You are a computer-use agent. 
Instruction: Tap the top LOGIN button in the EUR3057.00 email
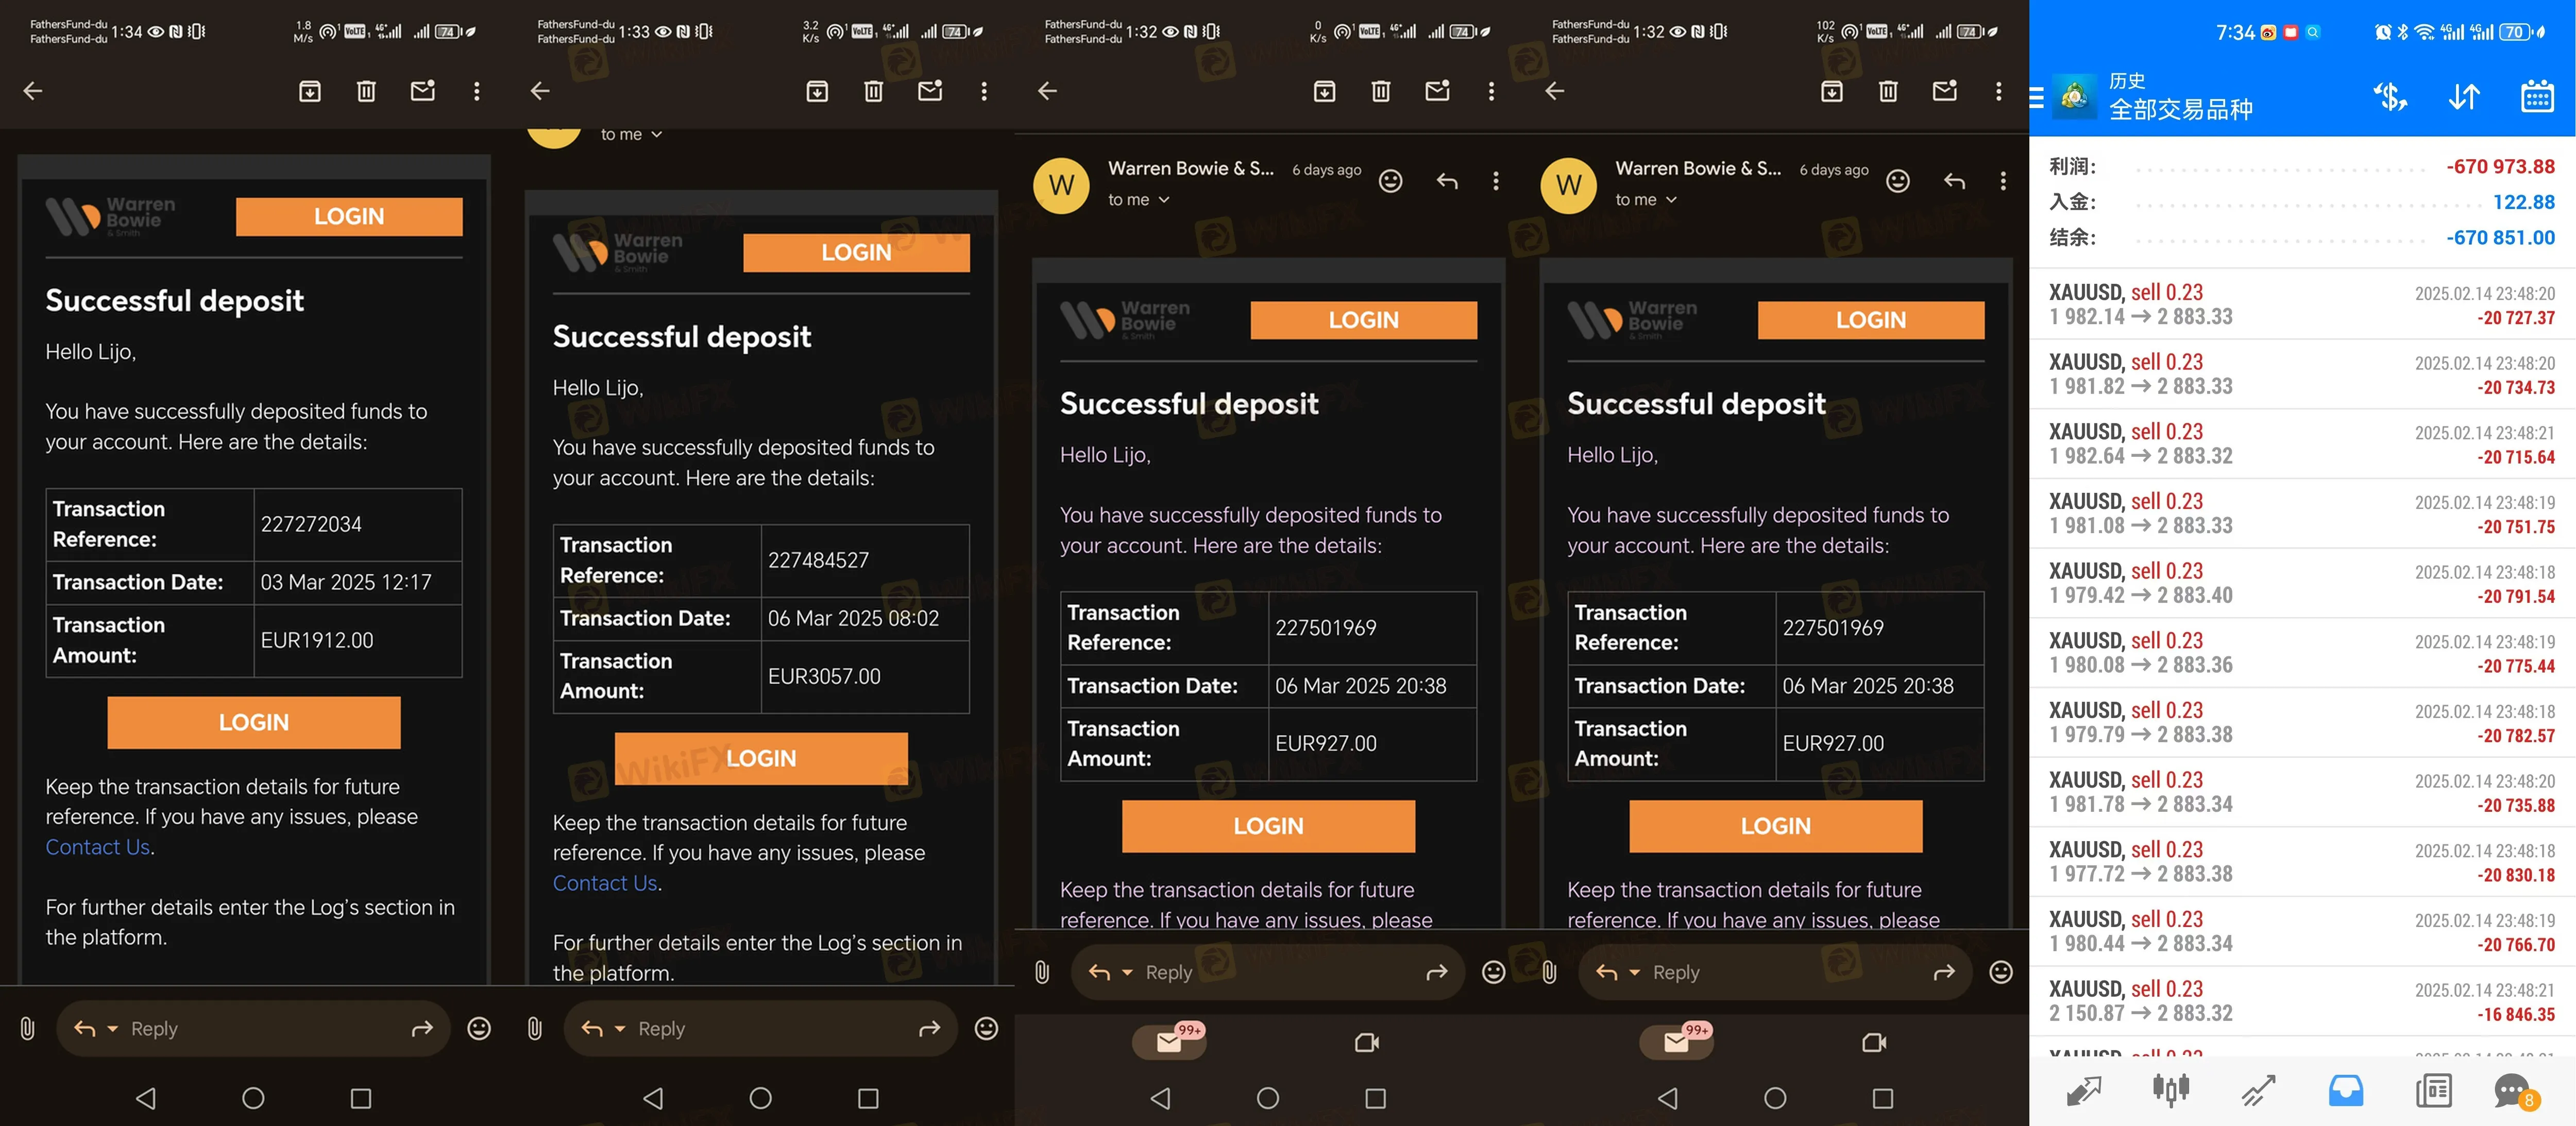pyautogui.click(x=856, y=252)
